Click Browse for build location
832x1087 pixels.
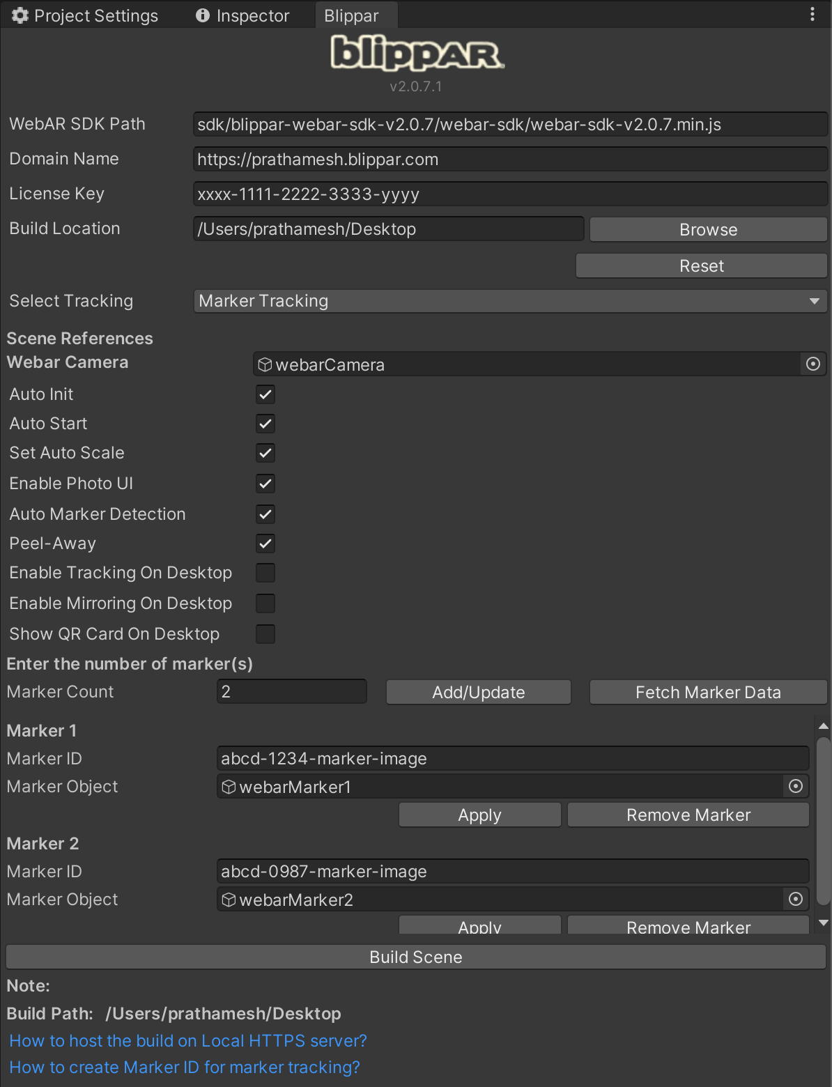click(708, 230)
